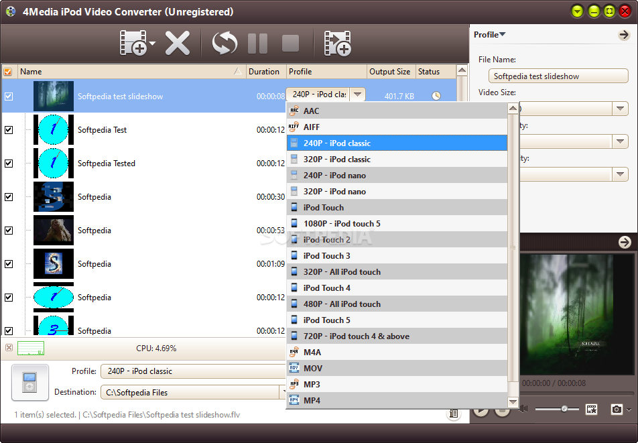Click the Output Size column header
This screenshot has width=638, height=443.
click(x=391, y=72)
